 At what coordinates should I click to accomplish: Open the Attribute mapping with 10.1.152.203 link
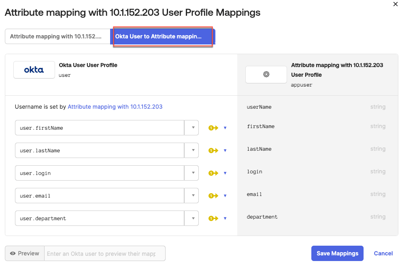pyautogui.click(x=115, y=107)
